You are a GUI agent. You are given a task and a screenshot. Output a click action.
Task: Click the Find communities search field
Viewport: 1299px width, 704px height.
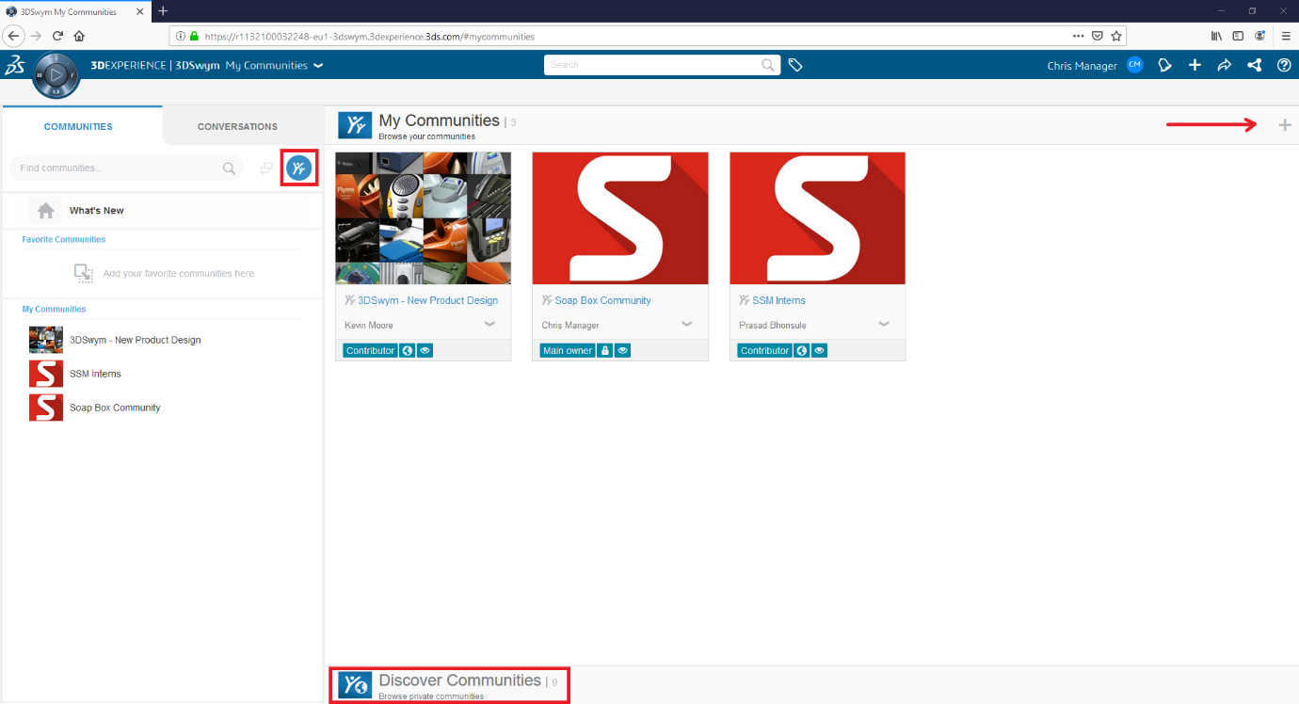(118, 168)
